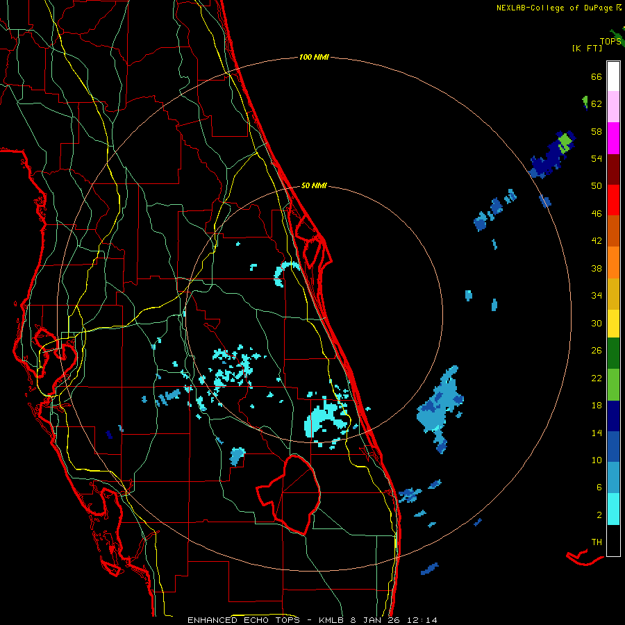Click the light green 26 kft legend swatch
Image resolution: width=625 pixels, height=625 pixels.
[x=613, y=385]
